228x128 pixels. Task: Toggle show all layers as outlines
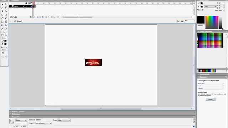(x=31, y=3)
